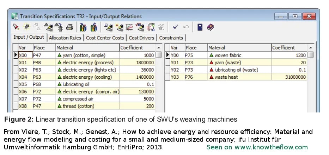
Task: Click the printer icon
Action: tap(69, 27)
